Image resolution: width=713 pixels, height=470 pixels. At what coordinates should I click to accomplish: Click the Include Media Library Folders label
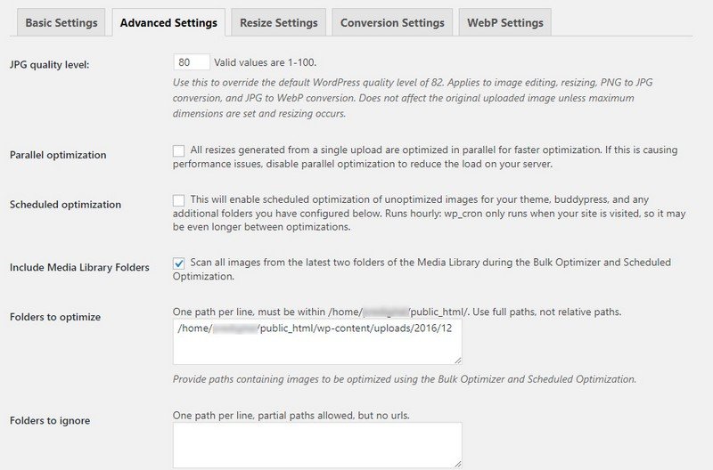click(79, 267)
